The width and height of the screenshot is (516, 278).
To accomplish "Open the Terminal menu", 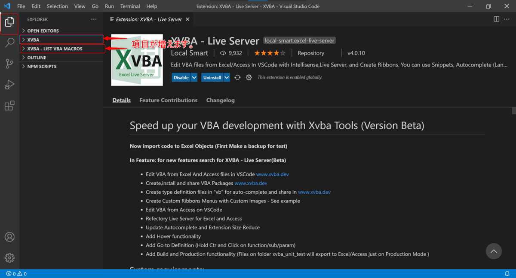I will (130, 6).
